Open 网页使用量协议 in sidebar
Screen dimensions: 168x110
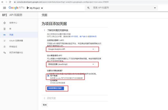(16, 53)
